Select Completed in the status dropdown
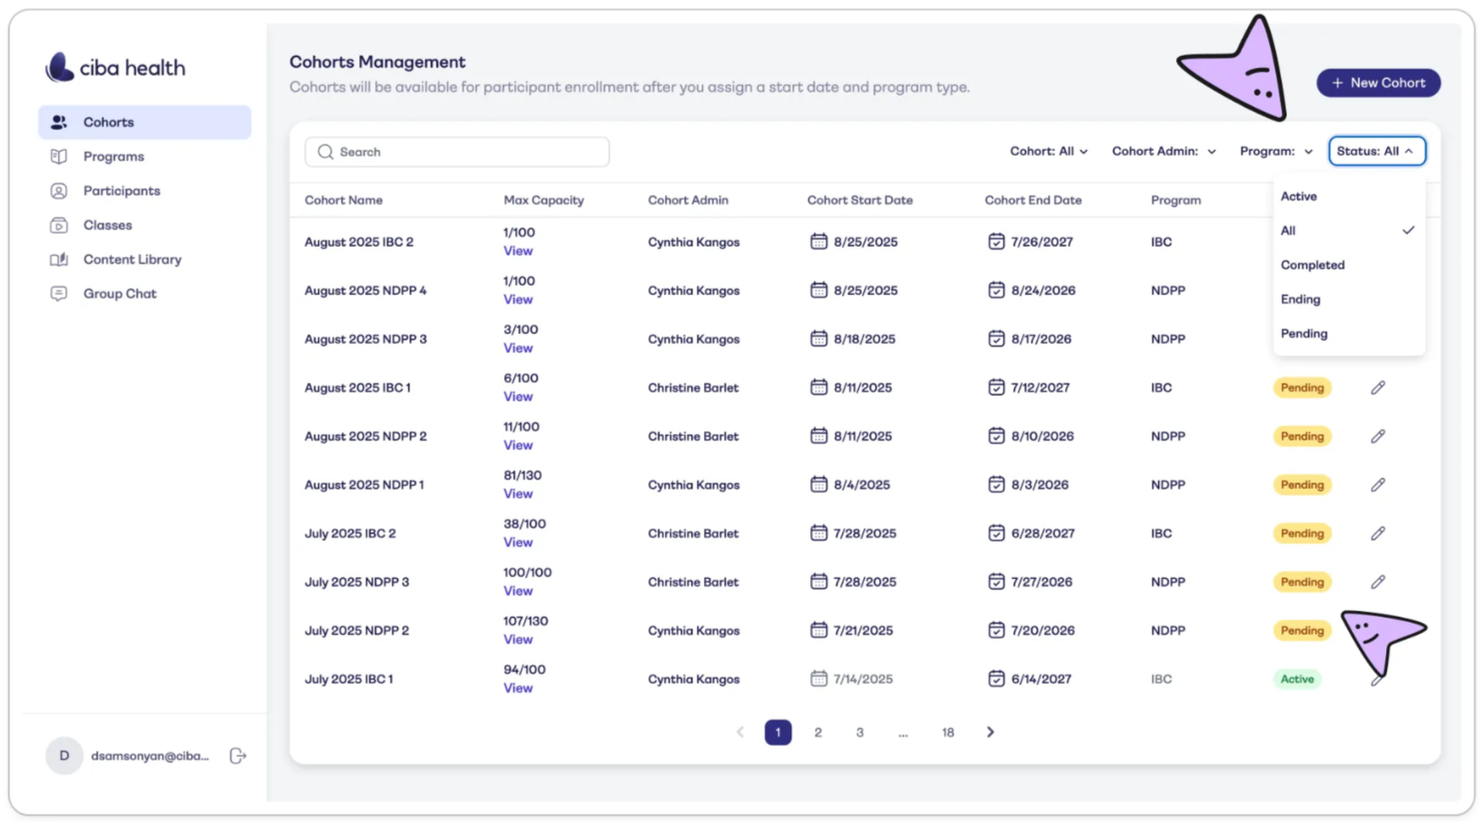Image resolution: width=1482 pixels, height=822 pixels. 1348,265
